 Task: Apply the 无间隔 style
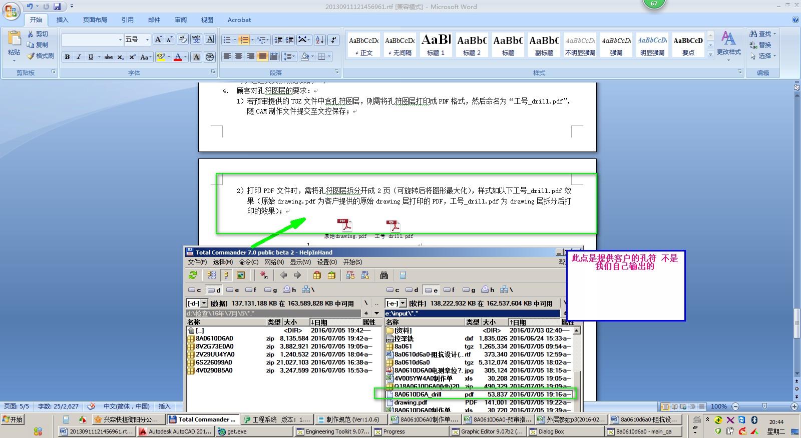400,45
